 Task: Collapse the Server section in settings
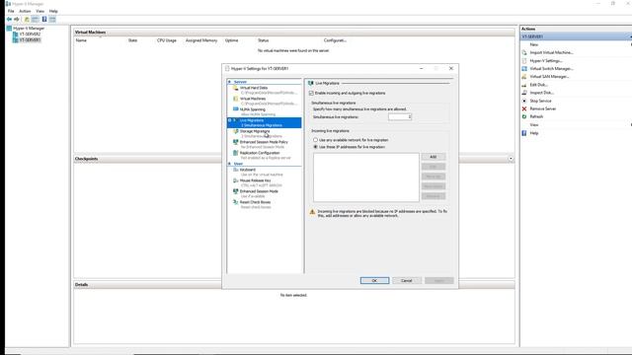click(229, 82)
